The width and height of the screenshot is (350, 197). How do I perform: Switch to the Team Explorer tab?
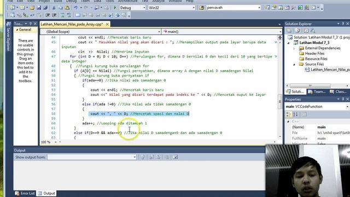(x=317, y=91)
